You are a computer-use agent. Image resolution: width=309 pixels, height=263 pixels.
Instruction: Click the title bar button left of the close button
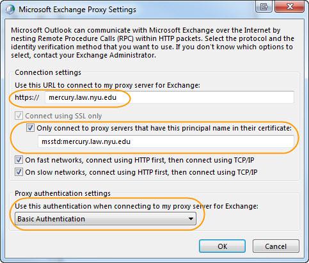264,7
